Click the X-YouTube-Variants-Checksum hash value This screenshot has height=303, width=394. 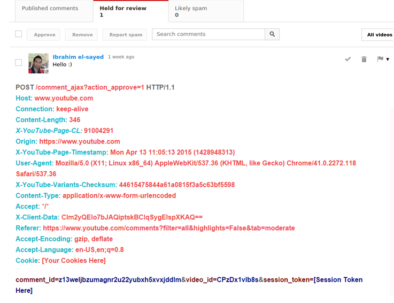pos(177,185)
